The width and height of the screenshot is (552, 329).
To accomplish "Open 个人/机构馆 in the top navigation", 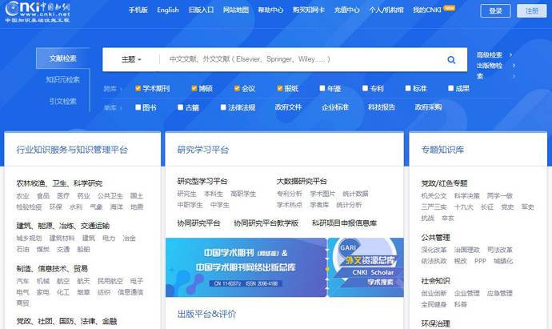I will click(386, 10).
